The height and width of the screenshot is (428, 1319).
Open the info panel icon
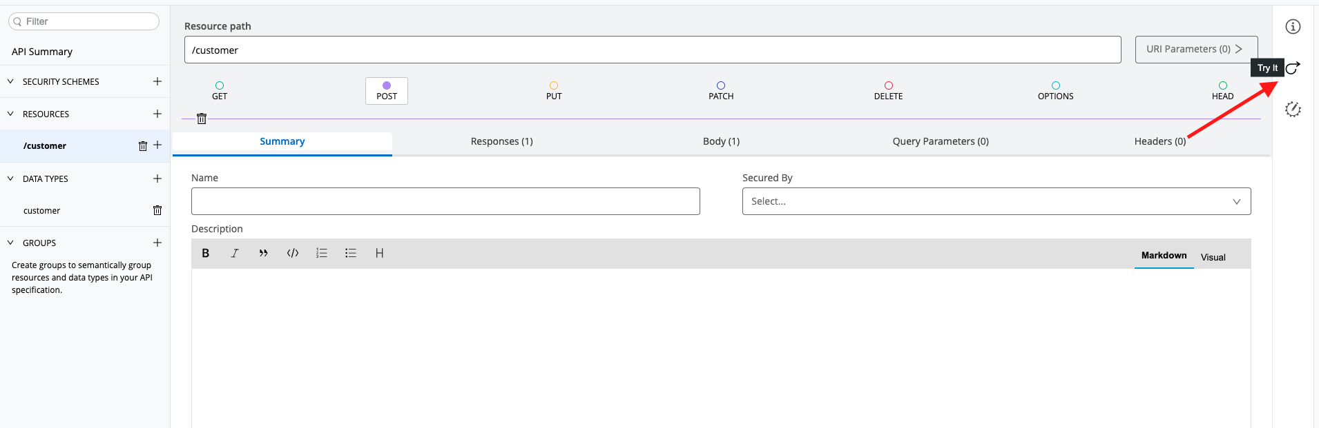(1293, 27)
